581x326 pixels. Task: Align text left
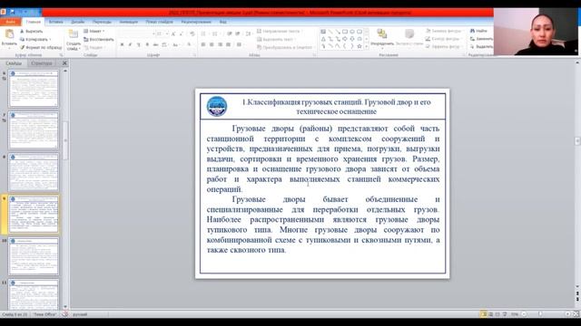pos(203,44)
